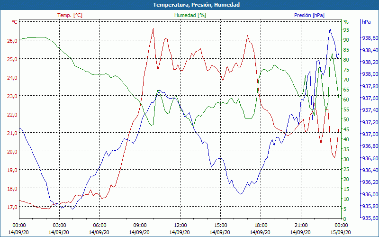
Task: Click the 15/09/20 date label
Action: tap(341, 232)
